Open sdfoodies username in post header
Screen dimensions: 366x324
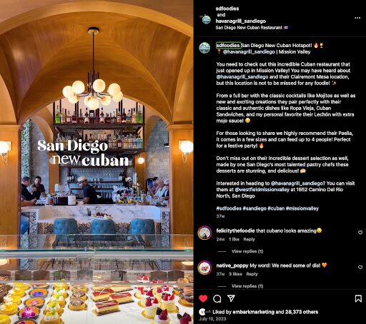click(227, 9)
